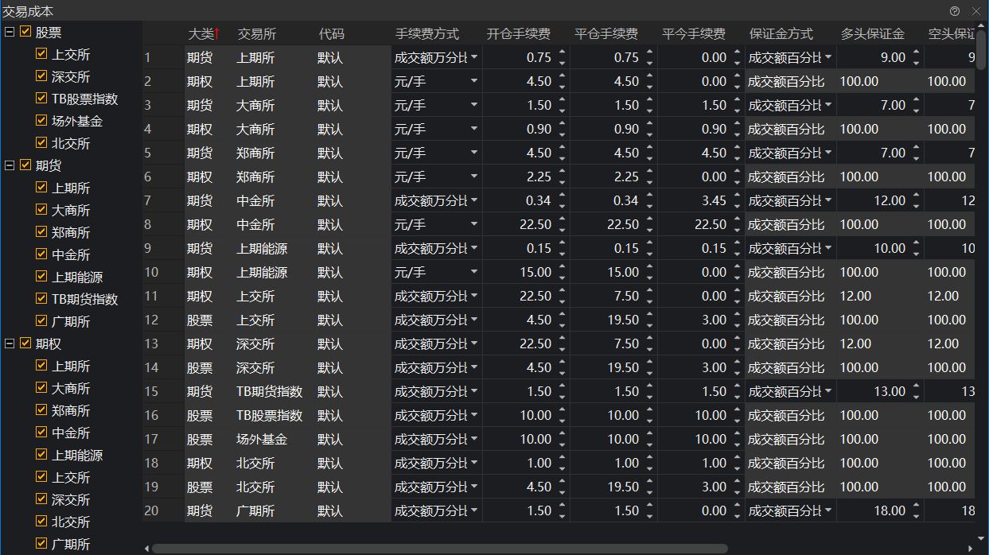This screenshot has height=555, width=989.
Task: Decrease close fee spinner in row 3
Action: (x=650, y=111)
